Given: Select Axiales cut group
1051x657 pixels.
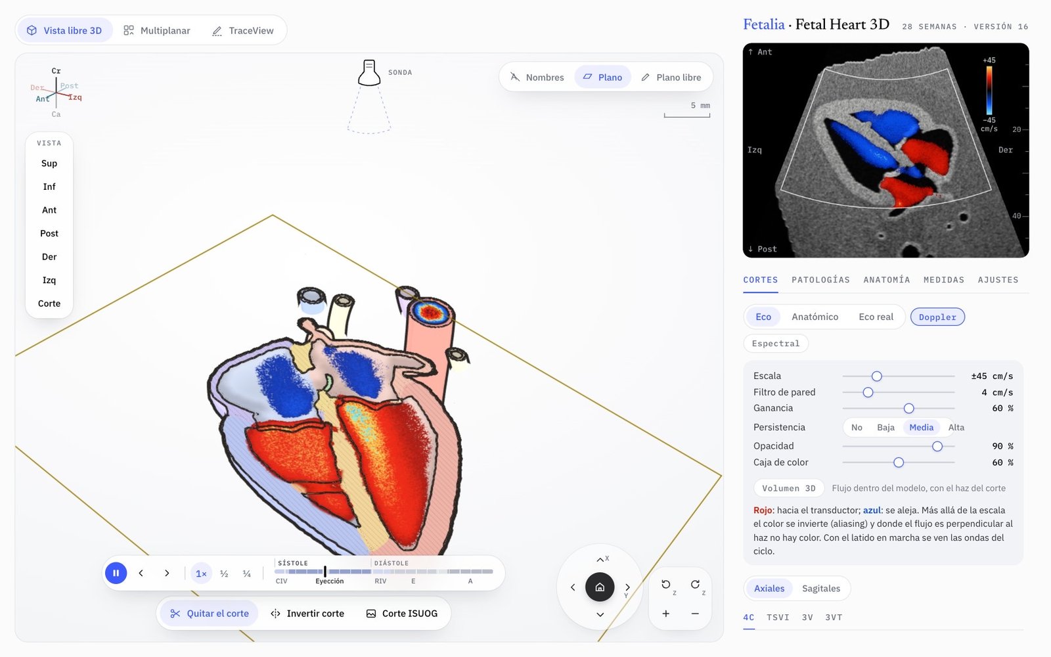Looking at the screenshot, I should [x=769, y=589].
